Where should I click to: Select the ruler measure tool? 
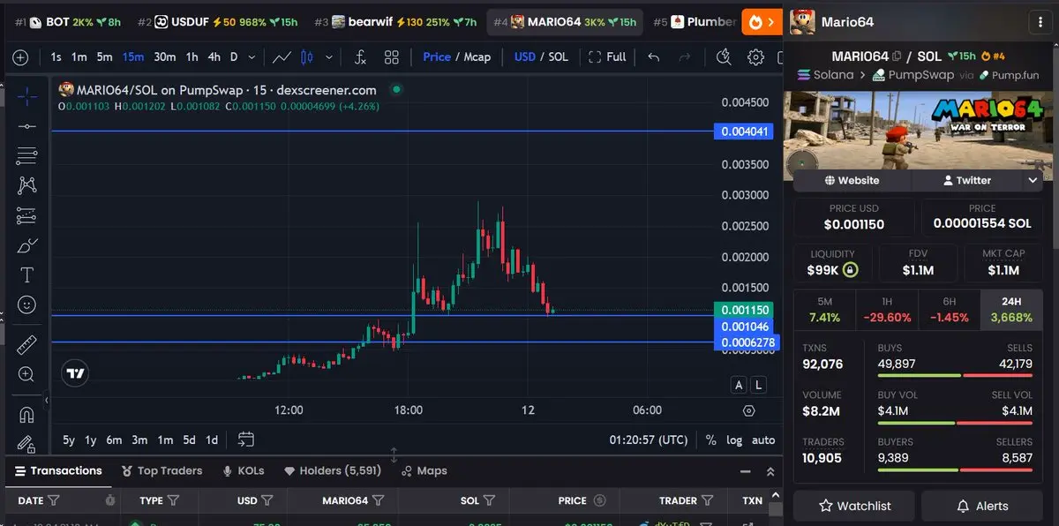(x=27, y=344)
